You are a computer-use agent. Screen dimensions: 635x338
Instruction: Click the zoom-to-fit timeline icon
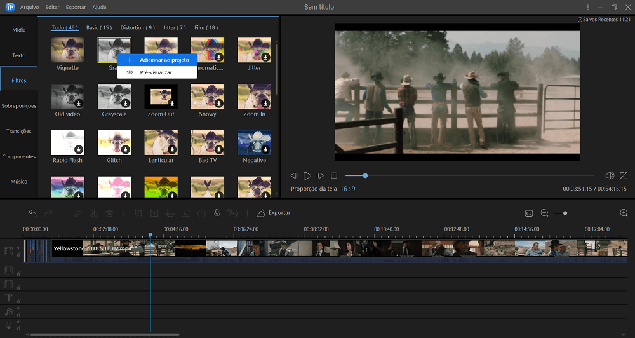529,213
